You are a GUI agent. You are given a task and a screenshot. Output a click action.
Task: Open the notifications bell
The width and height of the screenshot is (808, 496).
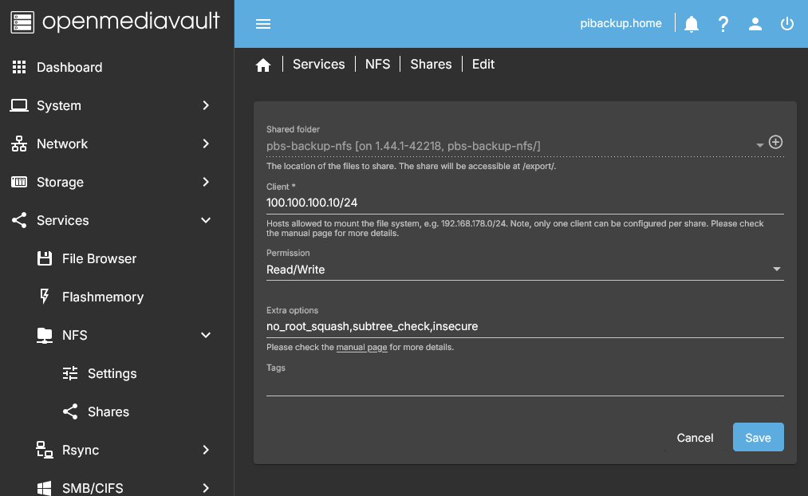click(x=692, y=24)
